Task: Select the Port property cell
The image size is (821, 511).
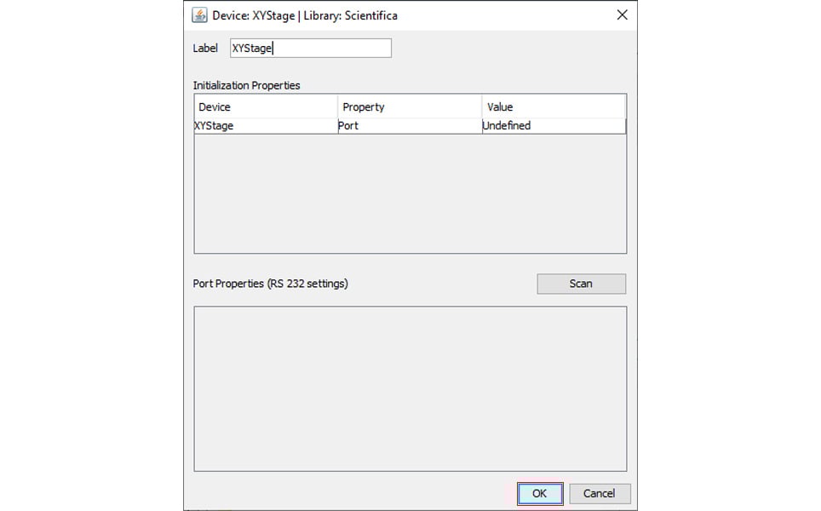Action: 410,126
